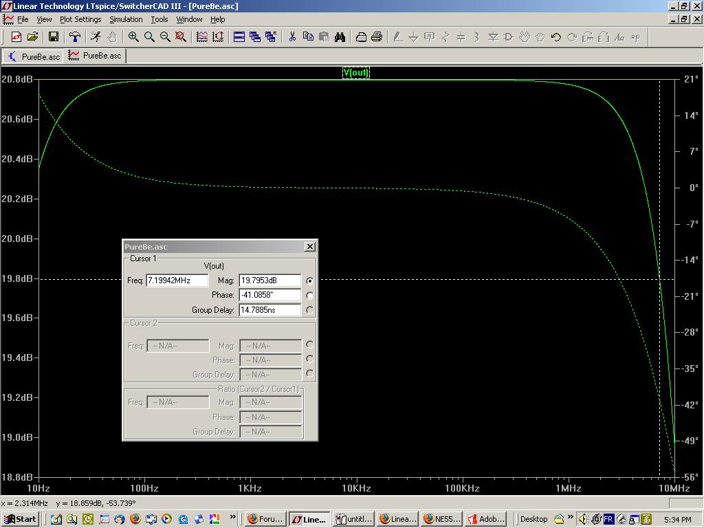Click the Print icon in toolbar
This screenshot has height=528, width=704.
tap(377, 37)
